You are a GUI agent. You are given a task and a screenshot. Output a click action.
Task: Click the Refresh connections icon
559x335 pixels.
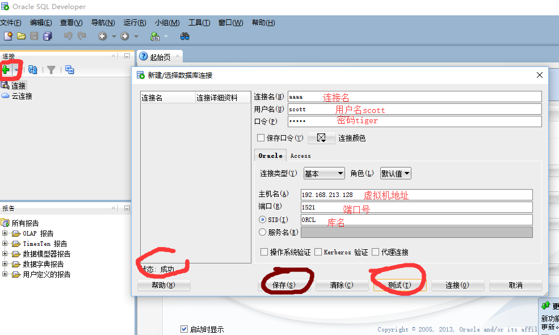pyautogui.click(x=33, y=70)
